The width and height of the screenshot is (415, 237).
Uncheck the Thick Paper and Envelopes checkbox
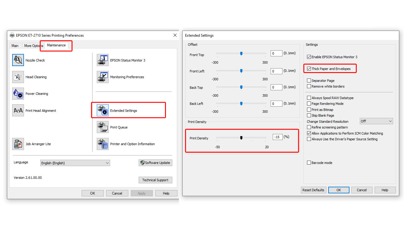(309, 69)
